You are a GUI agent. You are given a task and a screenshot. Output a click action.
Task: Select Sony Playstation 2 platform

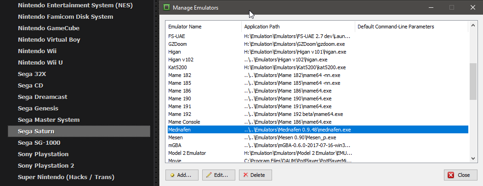coord(46,165)
